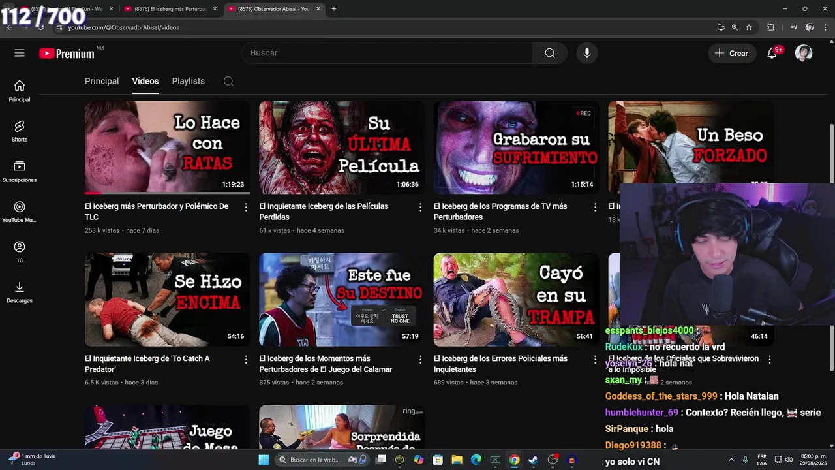
Task: Open title 'El Iceberg de los Programas de TV'
Action: [x=500, y=211]
